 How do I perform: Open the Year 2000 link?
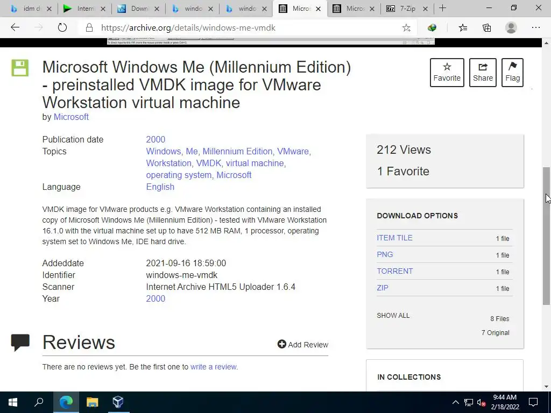pyautogui.click(x=156, y=298)
